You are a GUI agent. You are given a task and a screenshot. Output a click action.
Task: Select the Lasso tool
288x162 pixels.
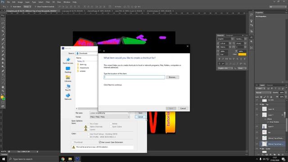pyautogui.click(x=3, y=23)
